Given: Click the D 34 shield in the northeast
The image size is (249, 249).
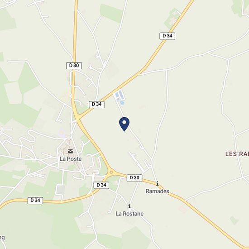Looking at the screenshot, I should pyautogui.click(x=168, y=36).
